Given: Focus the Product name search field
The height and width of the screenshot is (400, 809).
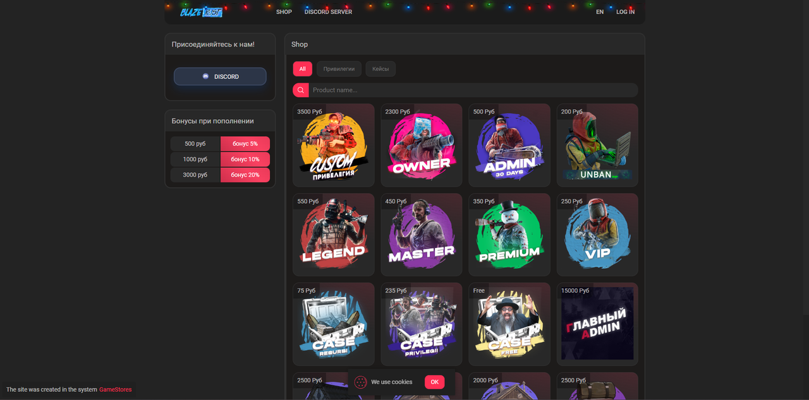Looking at the screenshot, I should click(x=473, y=90).
